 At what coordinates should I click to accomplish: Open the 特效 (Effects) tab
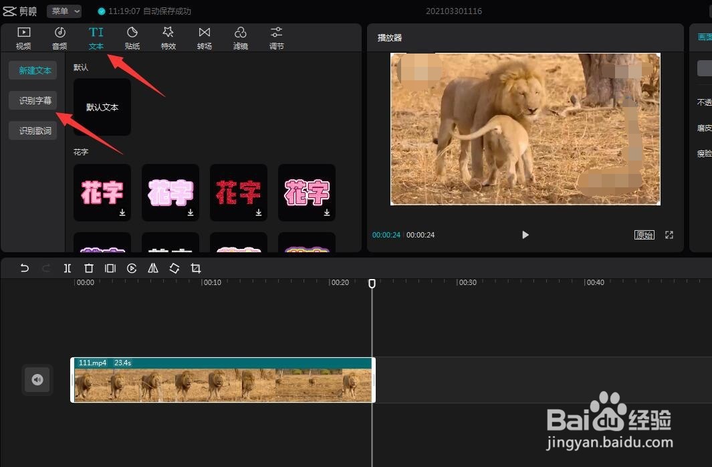click(x=168, y=38)
